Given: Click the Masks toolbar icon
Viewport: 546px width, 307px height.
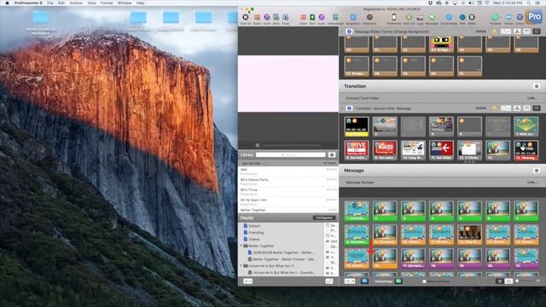Looking at the screenshot, I should [x=472, y=17].
